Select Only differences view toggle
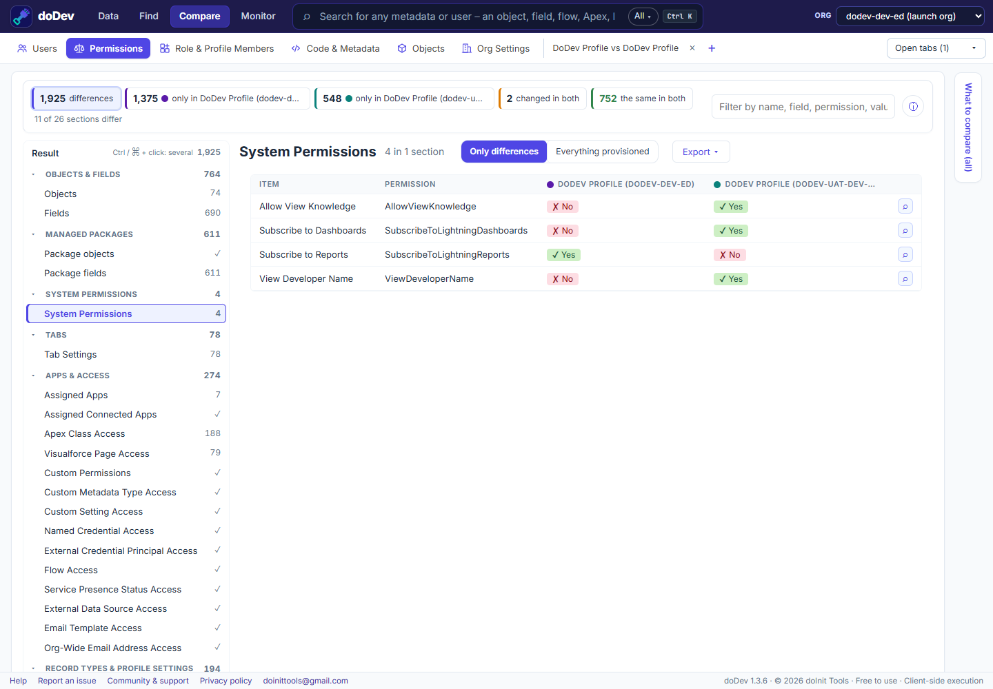 pos(504,152)
